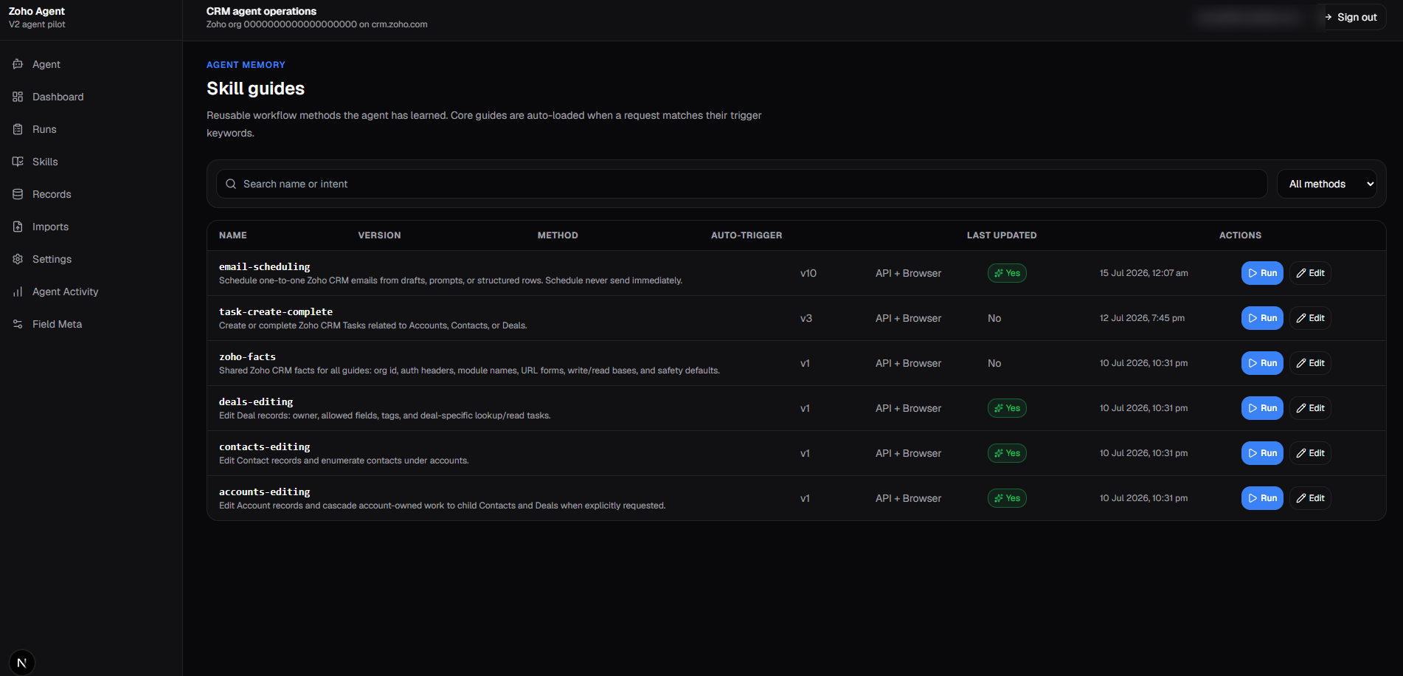Image resolution: width=1403 pixels, height=676 pixels.
Task: Run the task-create-complete skill
Action: click(1262, 318)
